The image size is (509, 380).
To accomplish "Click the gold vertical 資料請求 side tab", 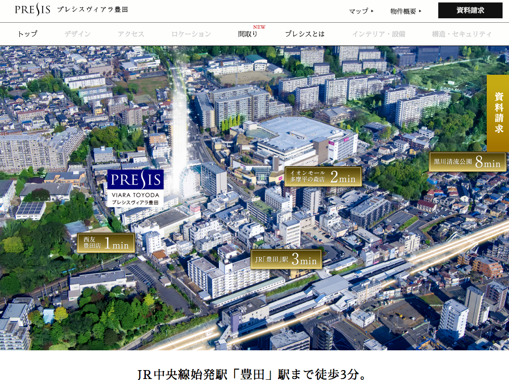I will 498,113.
